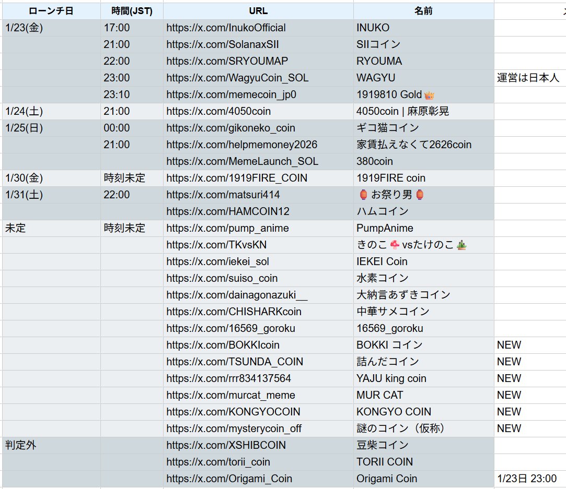Select the 00:00 time cell

click(x=132, y=128)
